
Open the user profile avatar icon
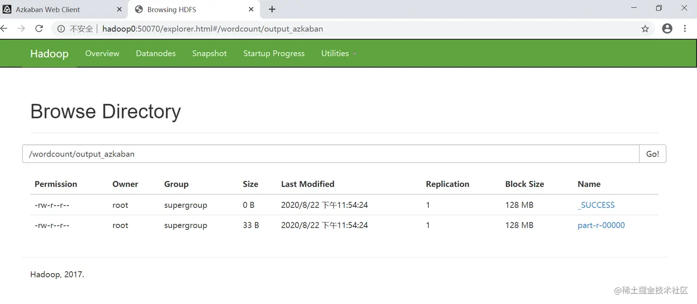[667, 29]
